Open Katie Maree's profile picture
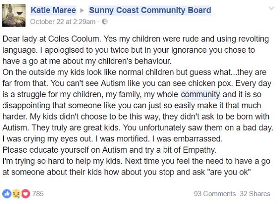The width and height of the screenshot is (280, 204). pyautogui.click(x=14, y=15)
